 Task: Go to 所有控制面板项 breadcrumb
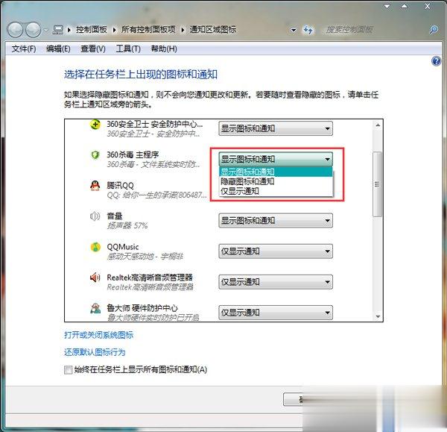[148, 30]
